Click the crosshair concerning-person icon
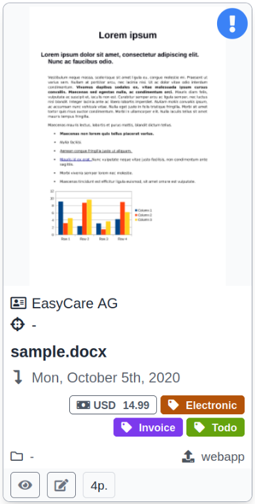 pyautogui.click(x=18, y=324)
